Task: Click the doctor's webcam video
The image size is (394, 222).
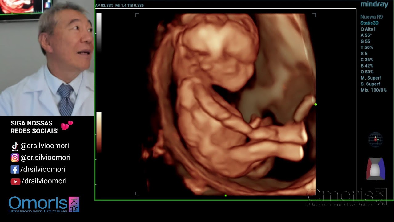Action: click(47, 58)
